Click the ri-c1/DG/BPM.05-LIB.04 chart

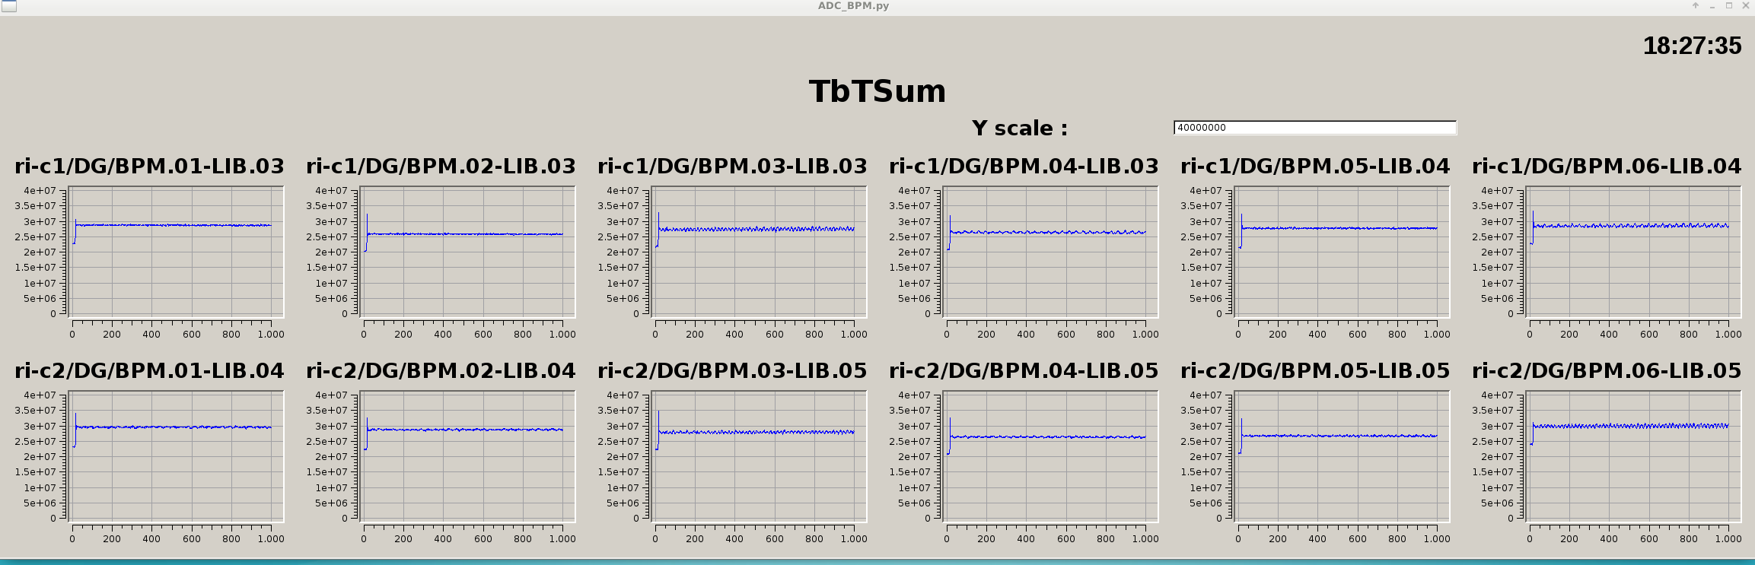point(1342,252)
